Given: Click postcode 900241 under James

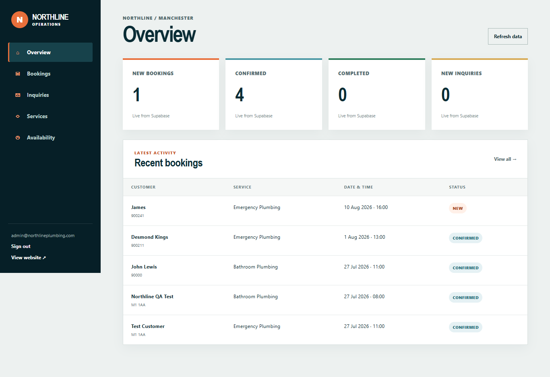Looking at the screenshot, I should pos(138,216).
